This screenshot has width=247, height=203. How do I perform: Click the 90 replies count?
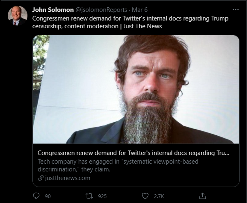click(x=48, y=196)
